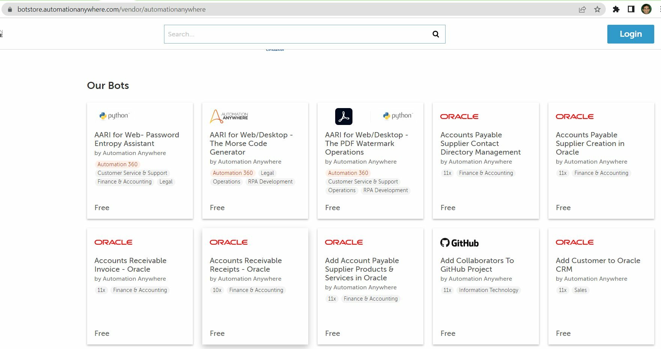Select Legal tag on Password Entropy card
This screenshot has width=661, height=349.
pyautogui.click(x=166, y=182)
